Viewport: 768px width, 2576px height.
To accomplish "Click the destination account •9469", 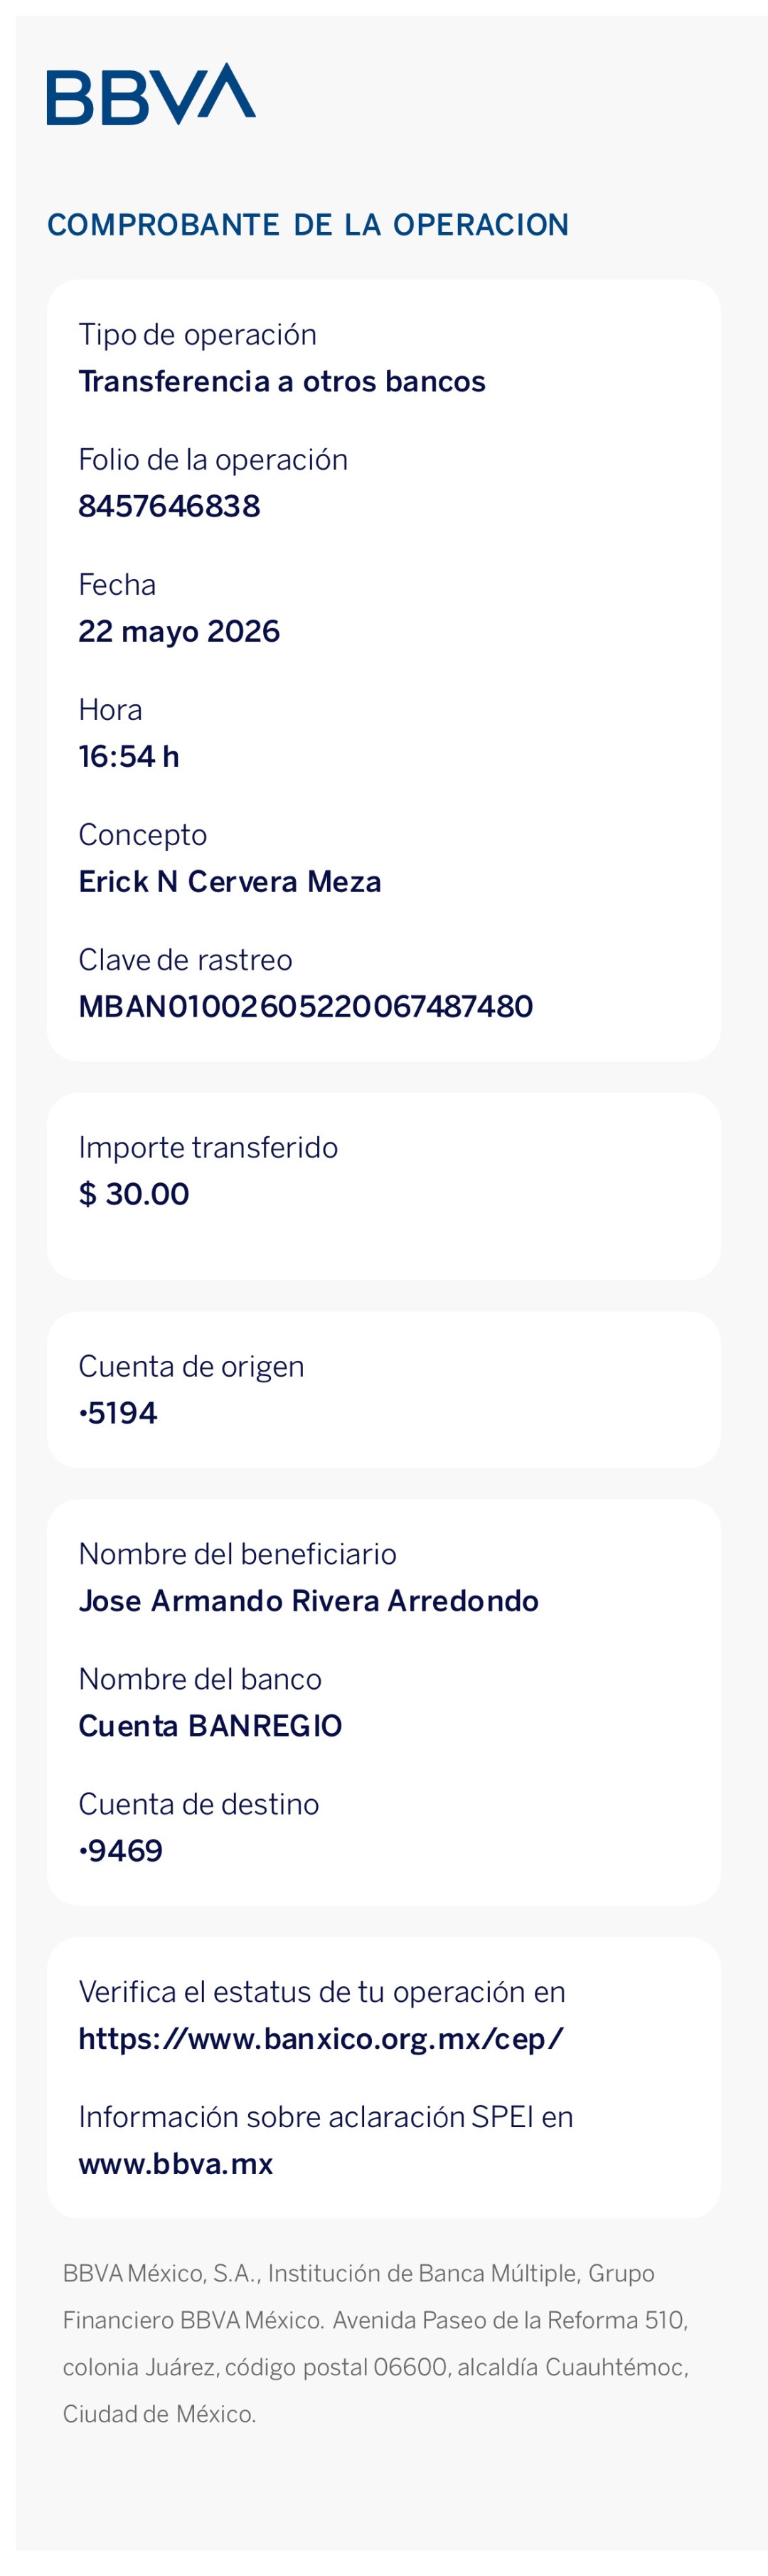I will click(x=121, y=1851).
